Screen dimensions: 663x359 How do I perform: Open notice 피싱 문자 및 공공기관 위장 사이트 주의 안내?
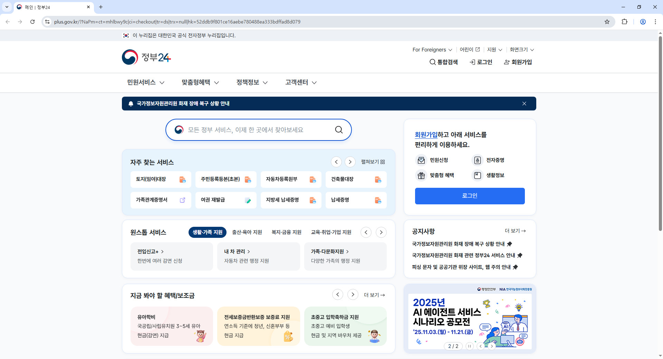click(465, 267)
